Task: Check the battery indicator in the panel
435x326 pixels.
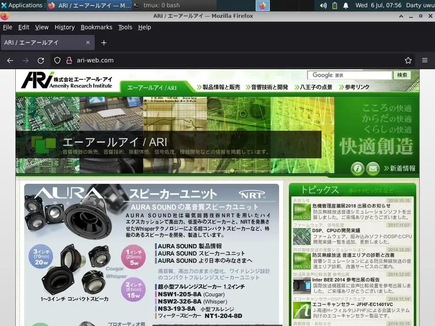Action: tap(335, 6)
